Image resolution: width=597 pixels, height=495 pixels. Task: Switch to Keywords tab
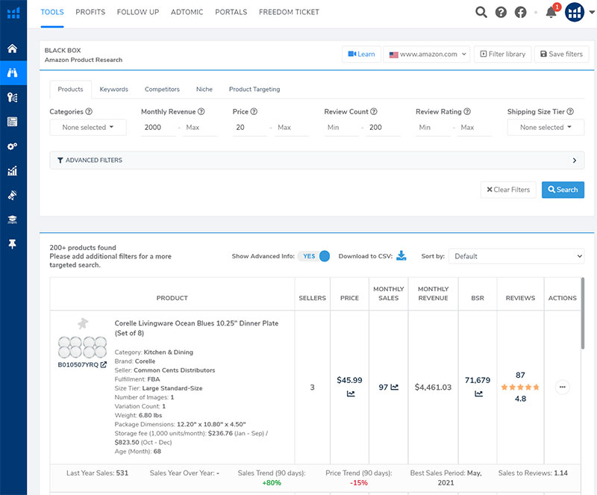pyautogui.click(x=114, y=89)
